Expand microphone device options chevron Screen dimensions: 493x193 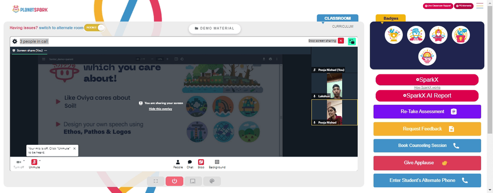coord(39,161)
